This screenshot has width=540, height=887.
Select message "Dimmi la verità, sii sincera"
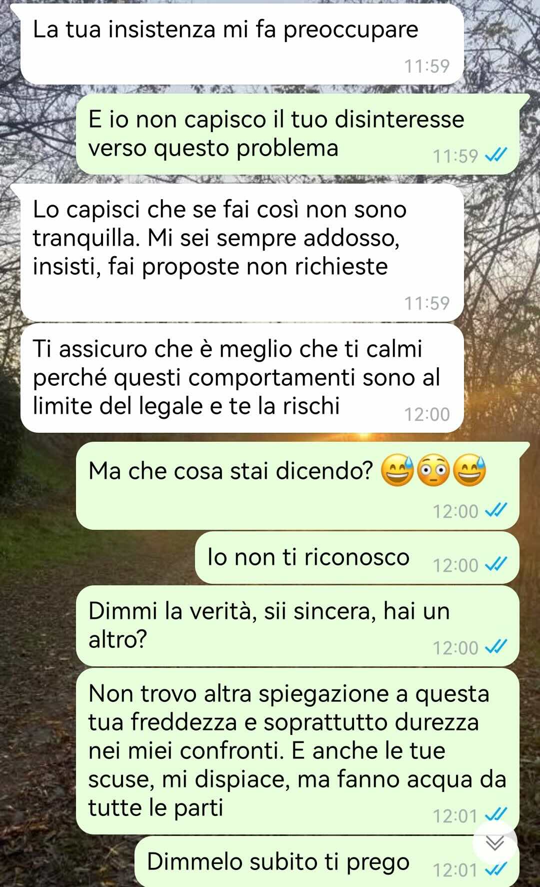tap(298, 626)
